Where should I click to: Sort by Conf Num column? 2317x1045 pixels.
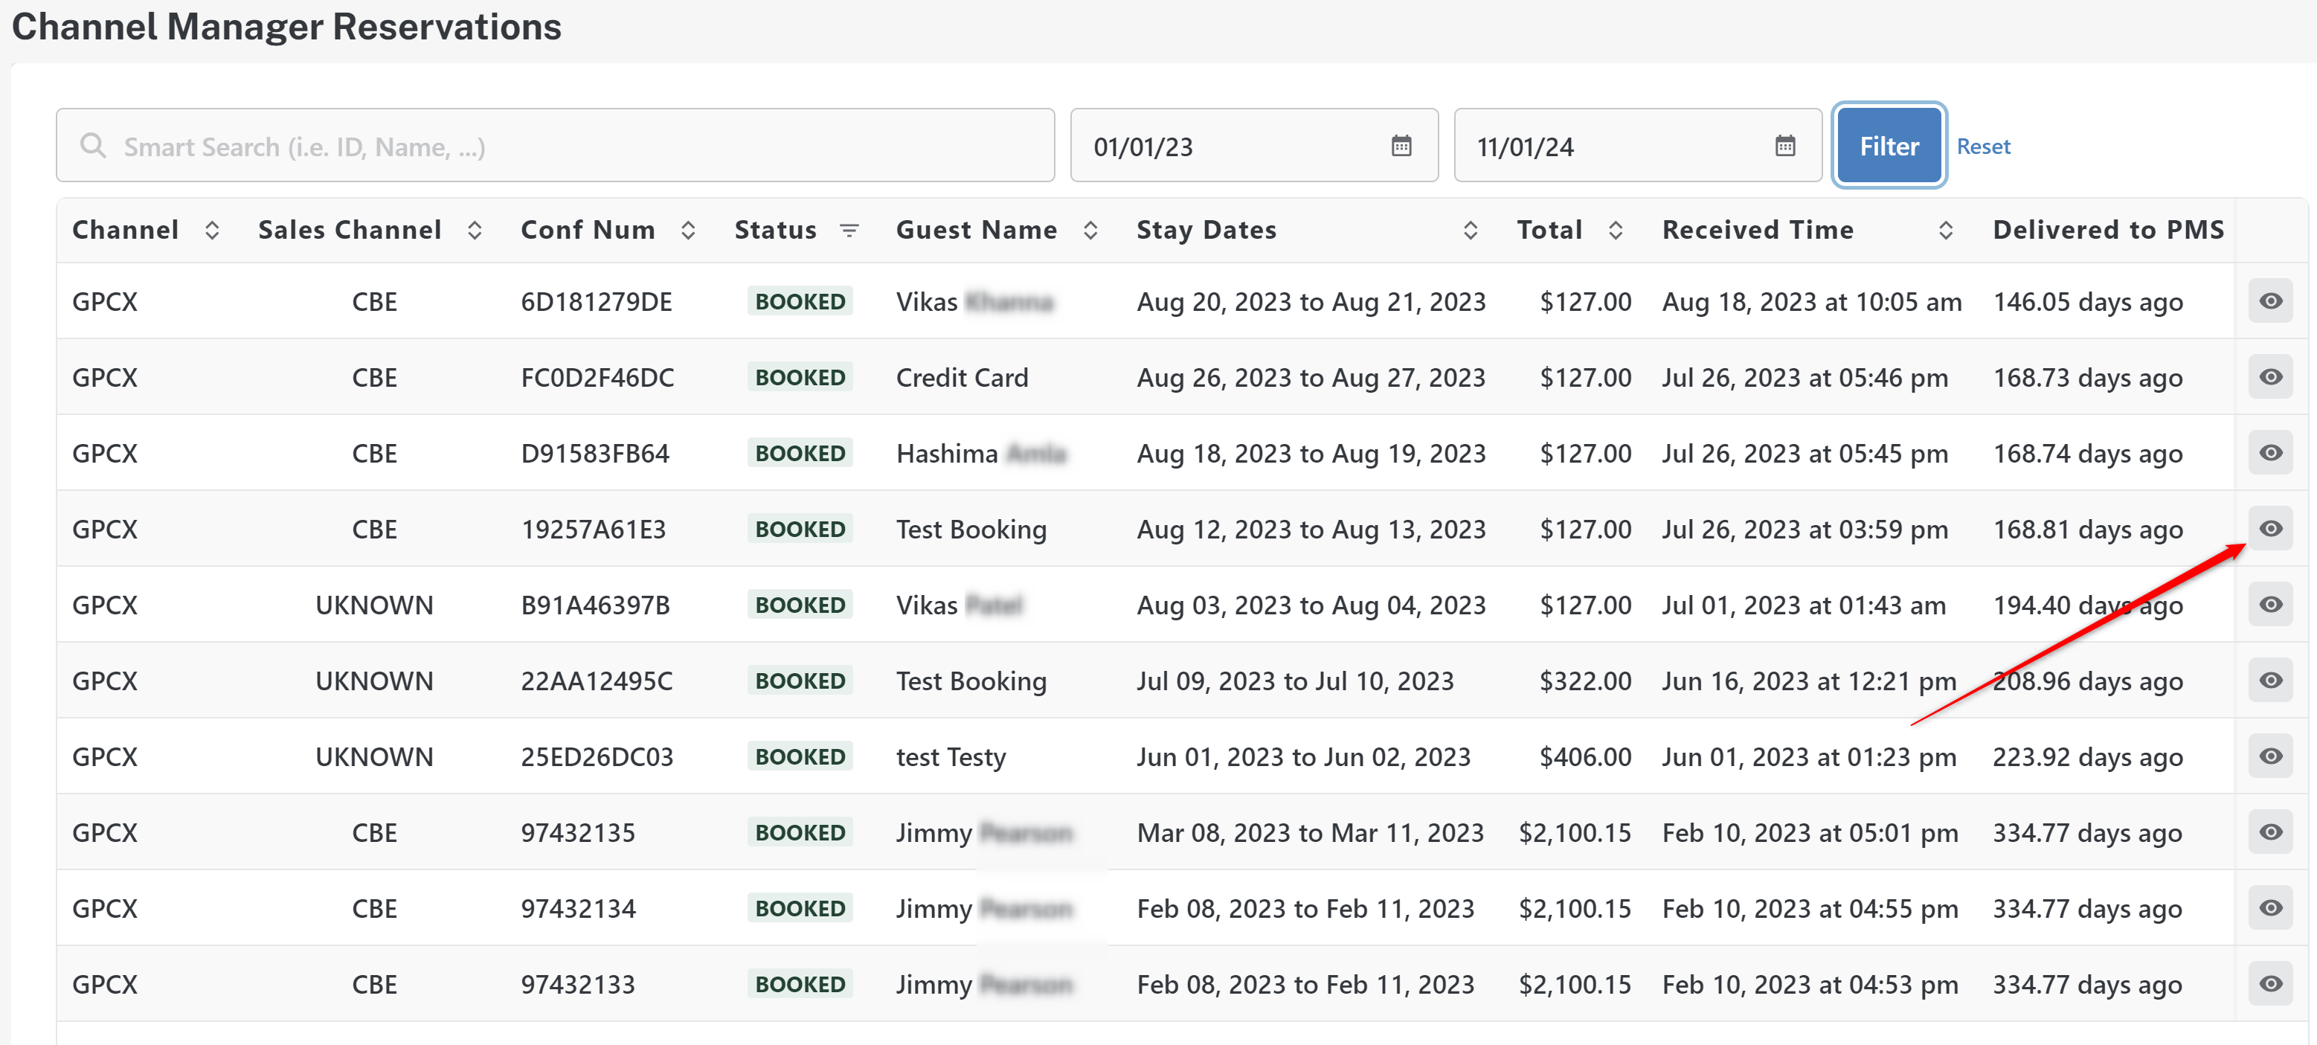(688, 231)
